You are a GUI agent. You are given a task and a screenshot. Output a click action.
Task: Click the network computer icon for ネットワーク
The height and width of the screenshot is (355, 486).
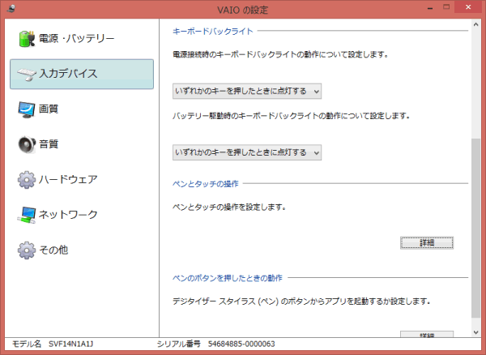tap(27, 215)
